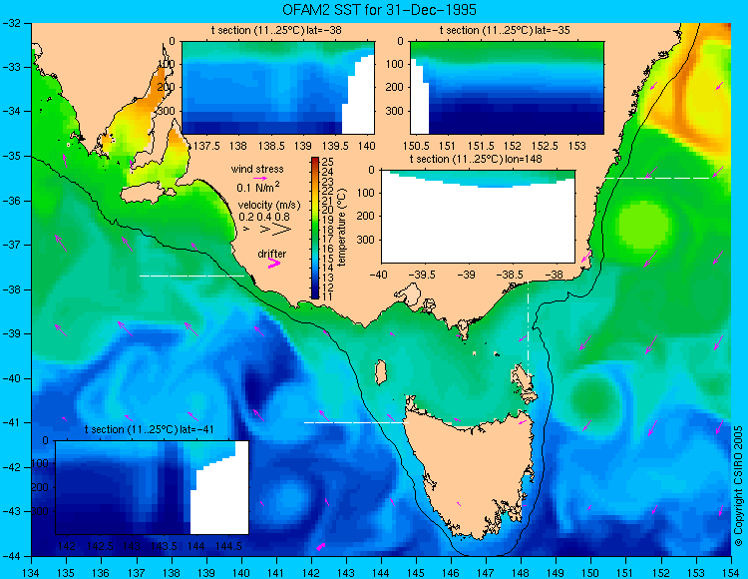The width and height of the screenshot is (748, 579).
Task: Click the magenta wind stress legend arrow
Action: coord(260,178)
